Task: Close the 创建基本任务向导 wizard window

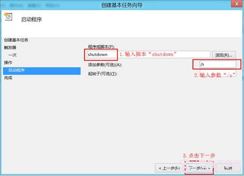Action: (237, 4)
